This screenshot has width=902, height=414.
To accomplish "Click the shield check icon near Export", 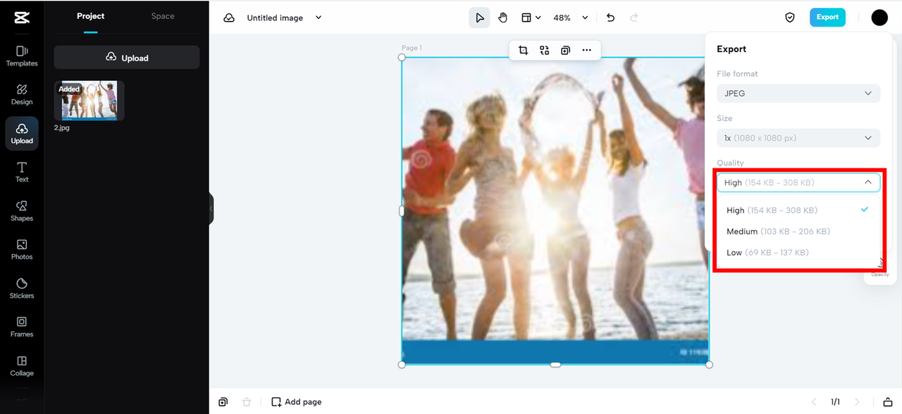I will pyautogui.click(x=789, y=17).
